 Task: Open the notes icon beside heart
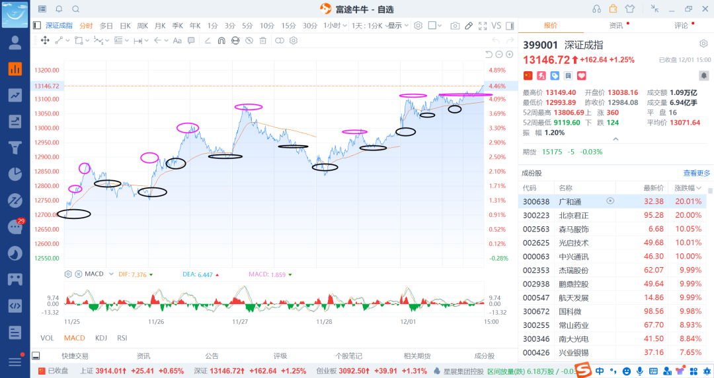[x=569, y=75]
